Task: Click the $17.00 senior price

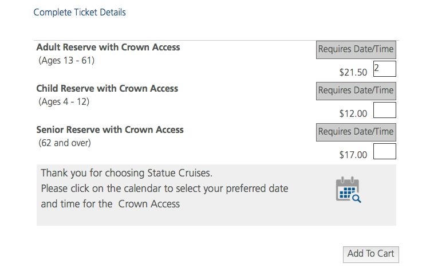Action: (x=353, y=155)
